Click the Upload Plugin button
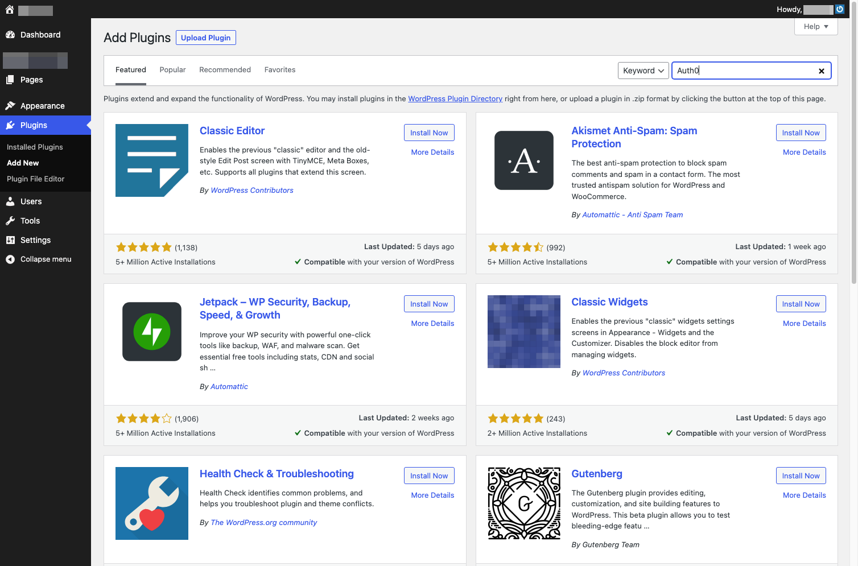The image size is (858, 566). [x=206, y=38]
